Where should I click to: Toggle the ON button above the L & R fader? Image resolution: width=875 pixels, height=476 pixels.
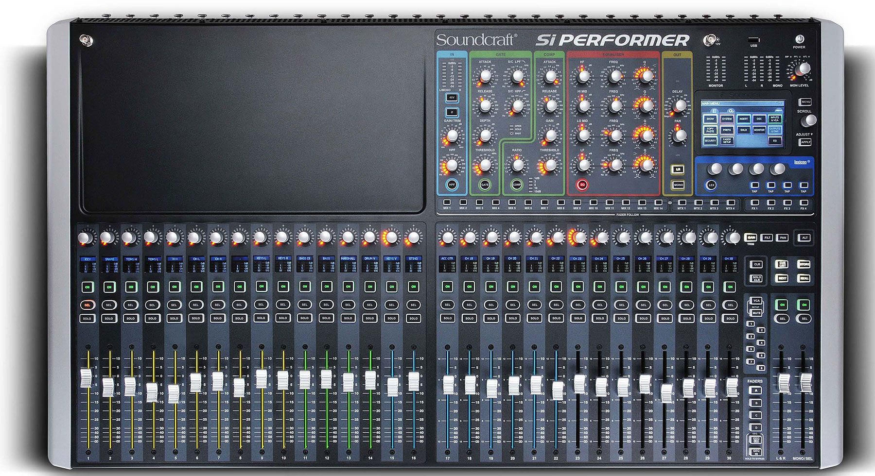coord(782,305)
